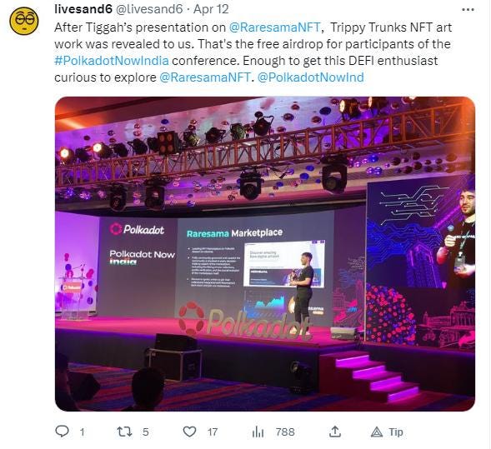
Task: Click the retweet count 5
Action: 145,432
